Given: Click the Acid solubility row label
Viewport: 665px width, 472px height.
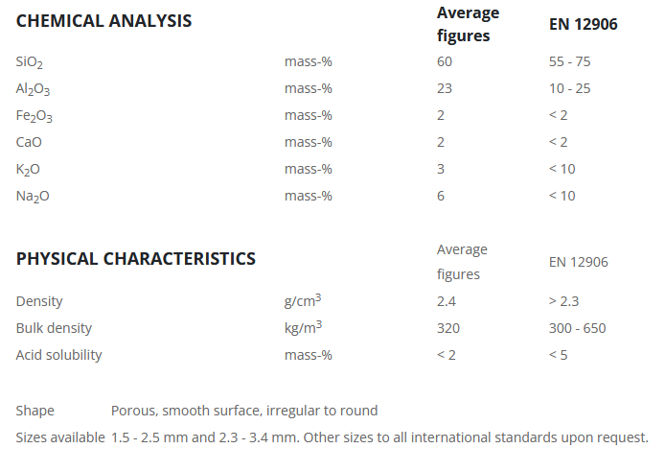Looking at the screenshot, I should tap(58, 355).
